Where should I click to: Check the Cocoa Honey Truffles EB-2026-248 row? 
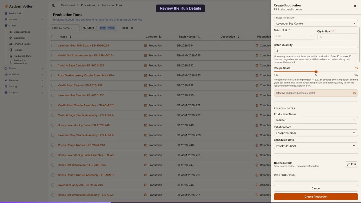click(x=53, y=145)
